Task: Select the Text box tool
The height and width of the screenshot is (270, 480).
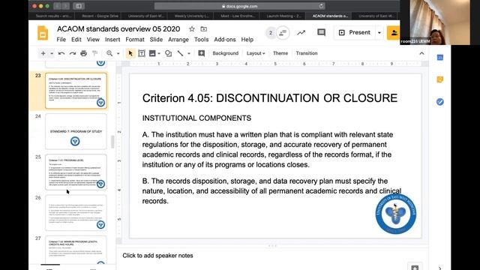Action: tap(142, 53)
